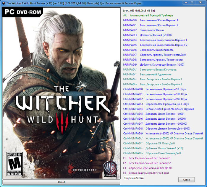Click the 'Лицензия Steam' label
Screen dimensions: 207x187
[x=133, y=178]
